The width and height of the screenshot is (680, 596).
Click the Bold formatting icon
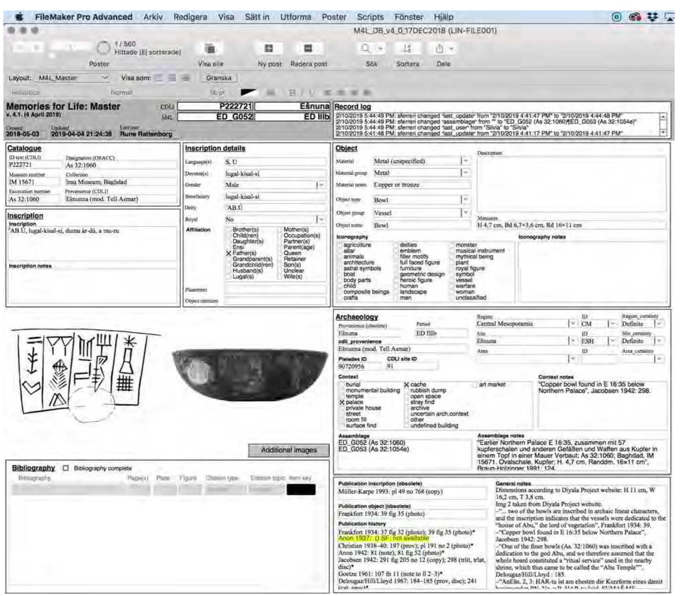[292, 92]
